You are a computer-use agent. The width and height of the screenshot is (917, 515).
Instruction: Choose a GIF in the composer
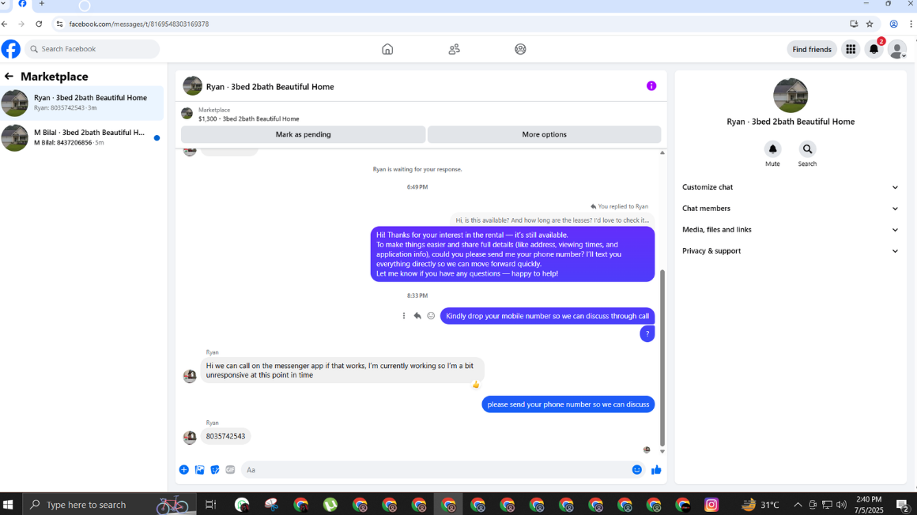click(230, 469)
